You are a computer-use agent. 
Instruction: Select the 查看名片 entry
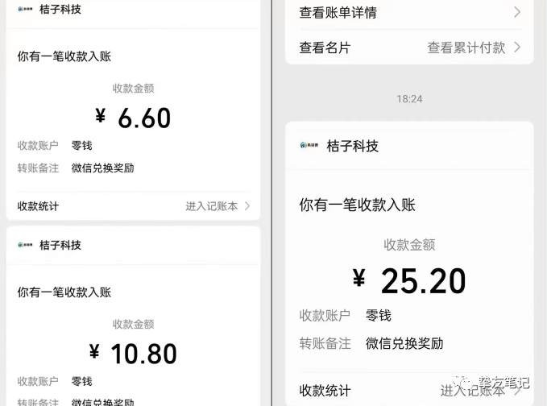click(325, 48)
